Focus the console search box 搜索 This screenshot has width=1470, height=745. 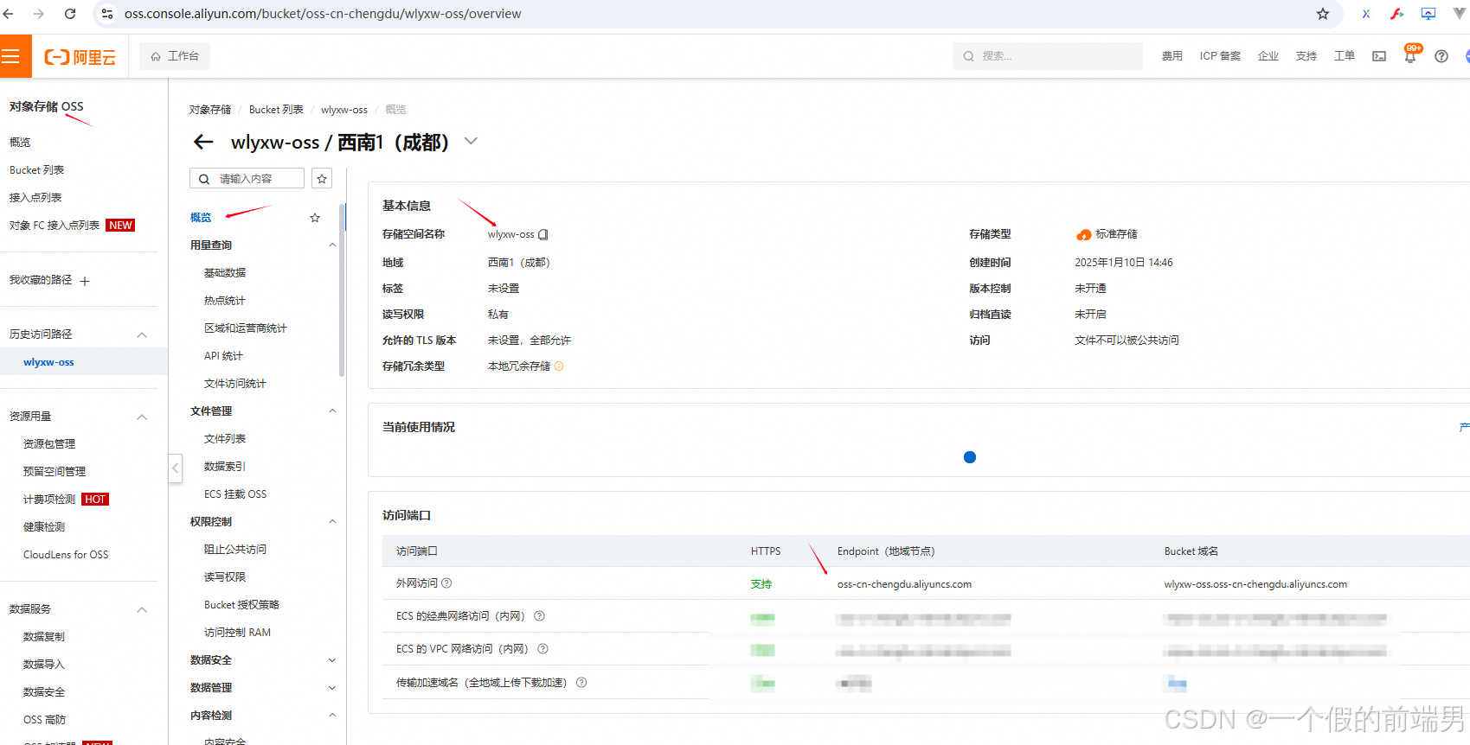click(x=1048, y=56)
